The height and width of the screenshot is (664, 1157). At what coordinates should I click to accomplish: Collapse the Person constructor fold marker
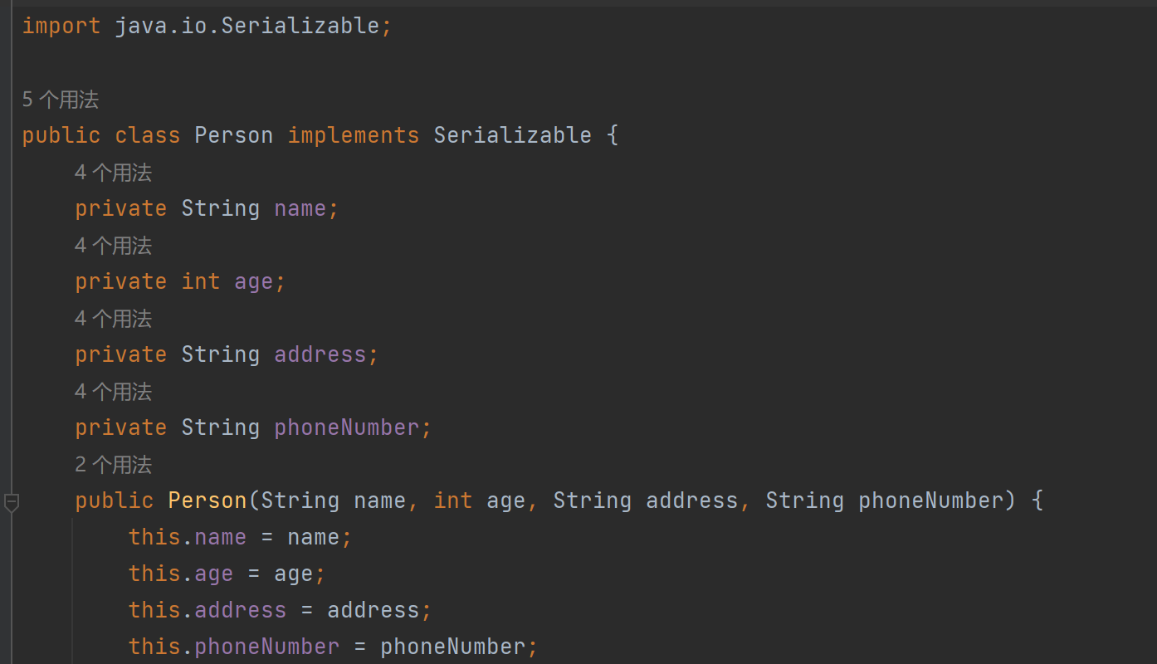coord(11,502)
